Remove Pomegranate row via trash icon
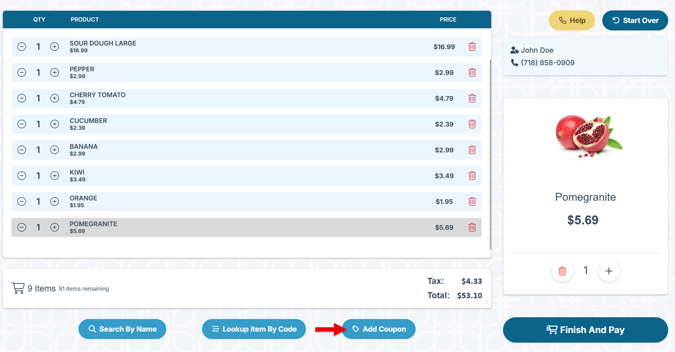Viewport: 675px width, 352px height. click(472, 227)
